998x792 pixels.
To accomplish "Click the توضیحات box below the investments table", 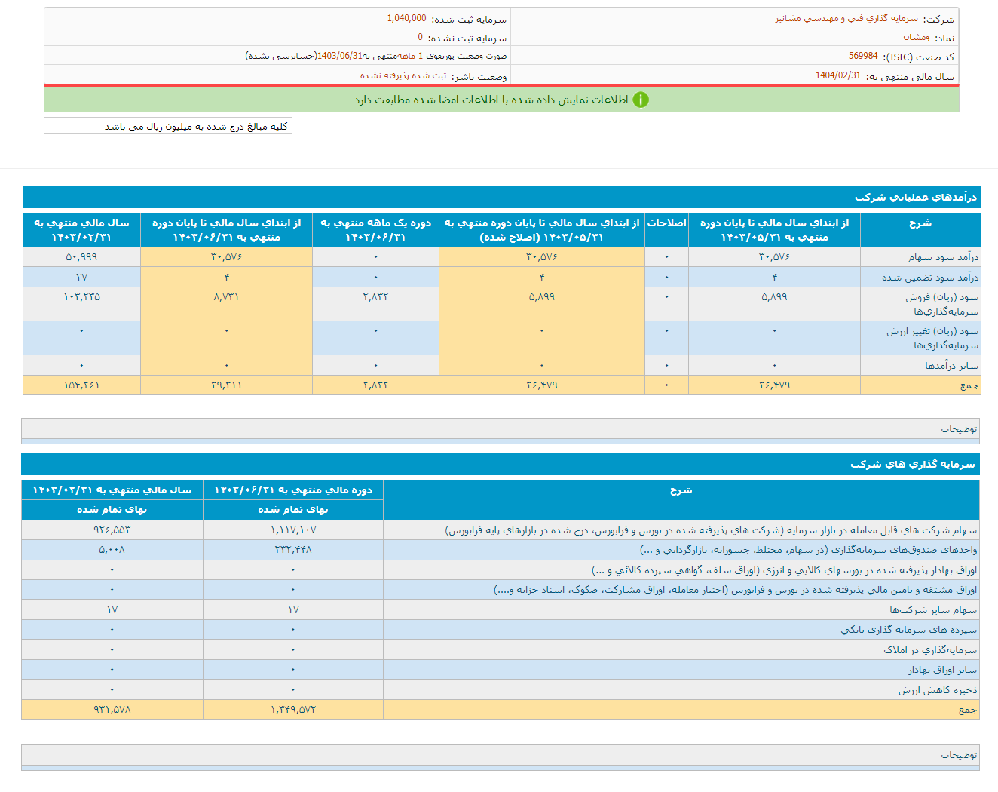I will (501, 755).
